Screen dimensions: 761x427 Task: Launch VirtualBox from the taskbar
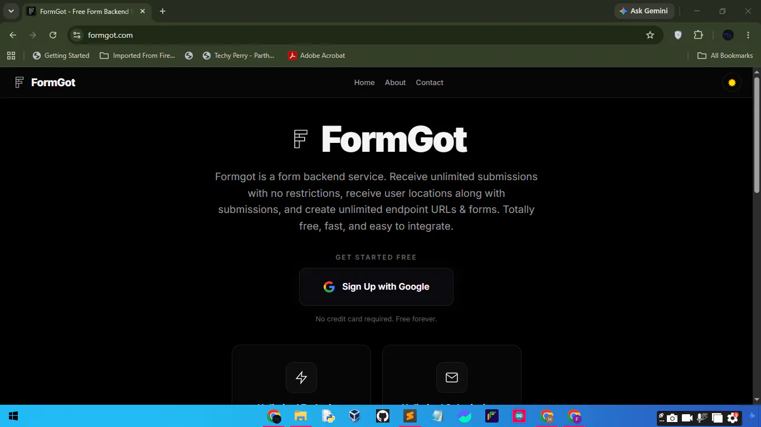[355, 416]
